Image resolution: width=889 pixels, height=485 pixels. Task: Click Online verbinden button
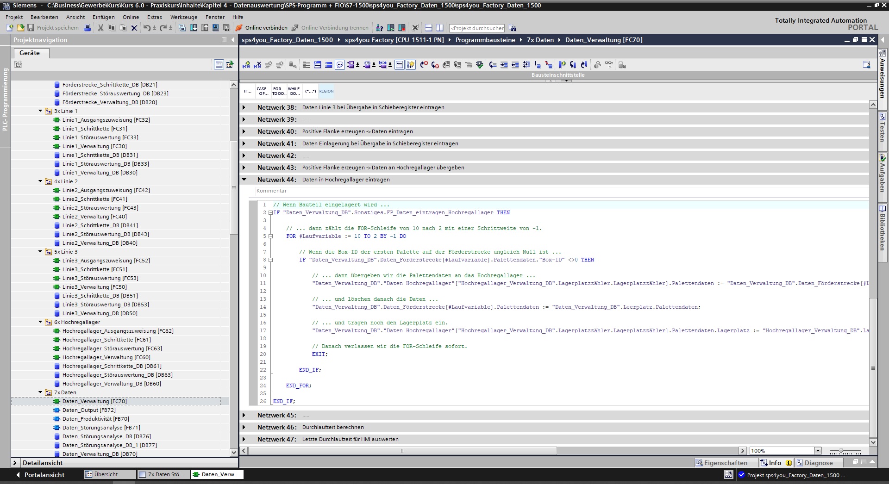click(262, 28)
